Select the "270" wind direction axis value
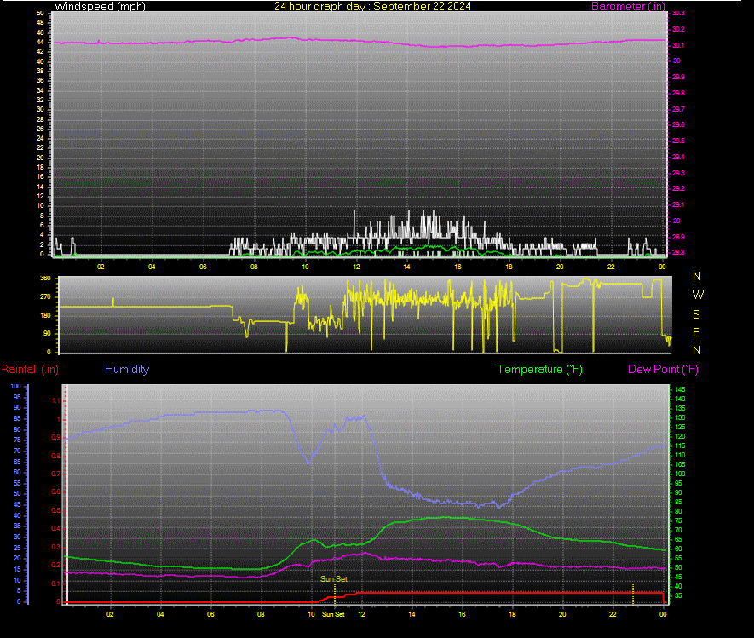754x638 pixels. [45, 296]
